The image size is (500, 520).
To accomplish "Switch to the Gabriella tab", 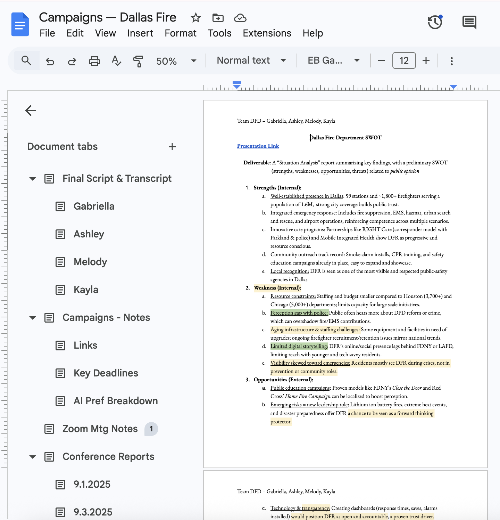I will point(94,206).
